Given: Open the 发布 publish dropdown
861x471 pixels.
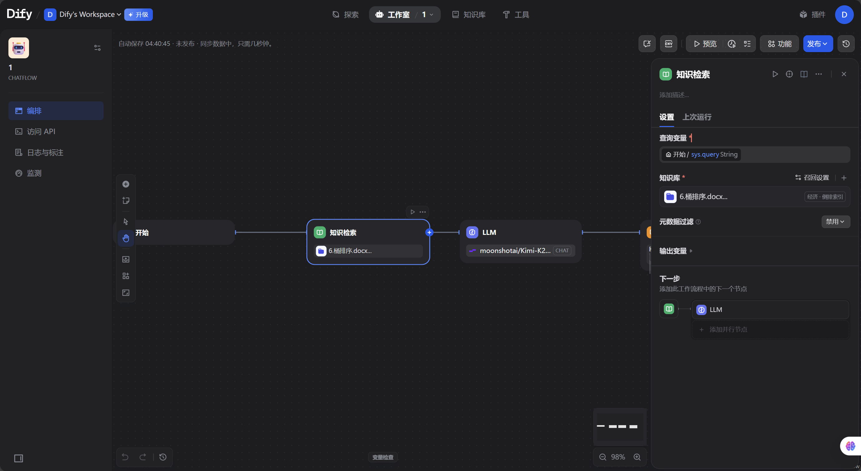Looking at the screenshot, I should point(817,44).
